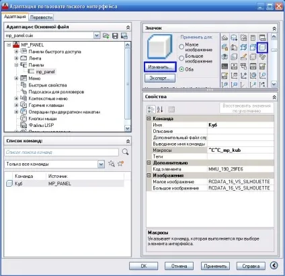Pick the cloud with plus icon
The image size is (285, 276).
[234, 38]
